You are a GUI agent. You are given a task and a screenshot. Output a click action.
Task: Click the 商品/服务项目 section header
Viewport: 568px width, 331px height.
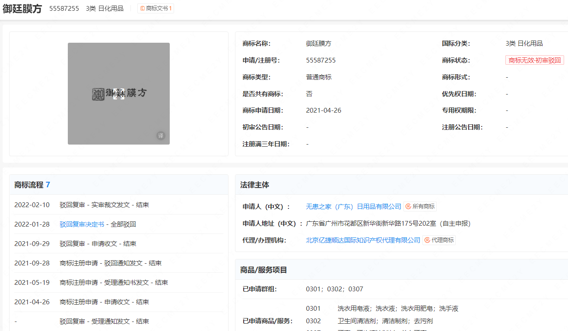263,270
